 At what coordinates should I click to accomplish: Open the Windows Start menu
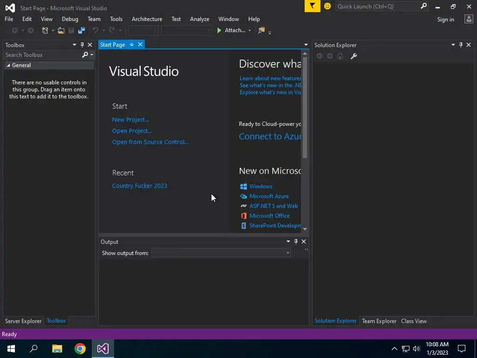tap(11, 349)
